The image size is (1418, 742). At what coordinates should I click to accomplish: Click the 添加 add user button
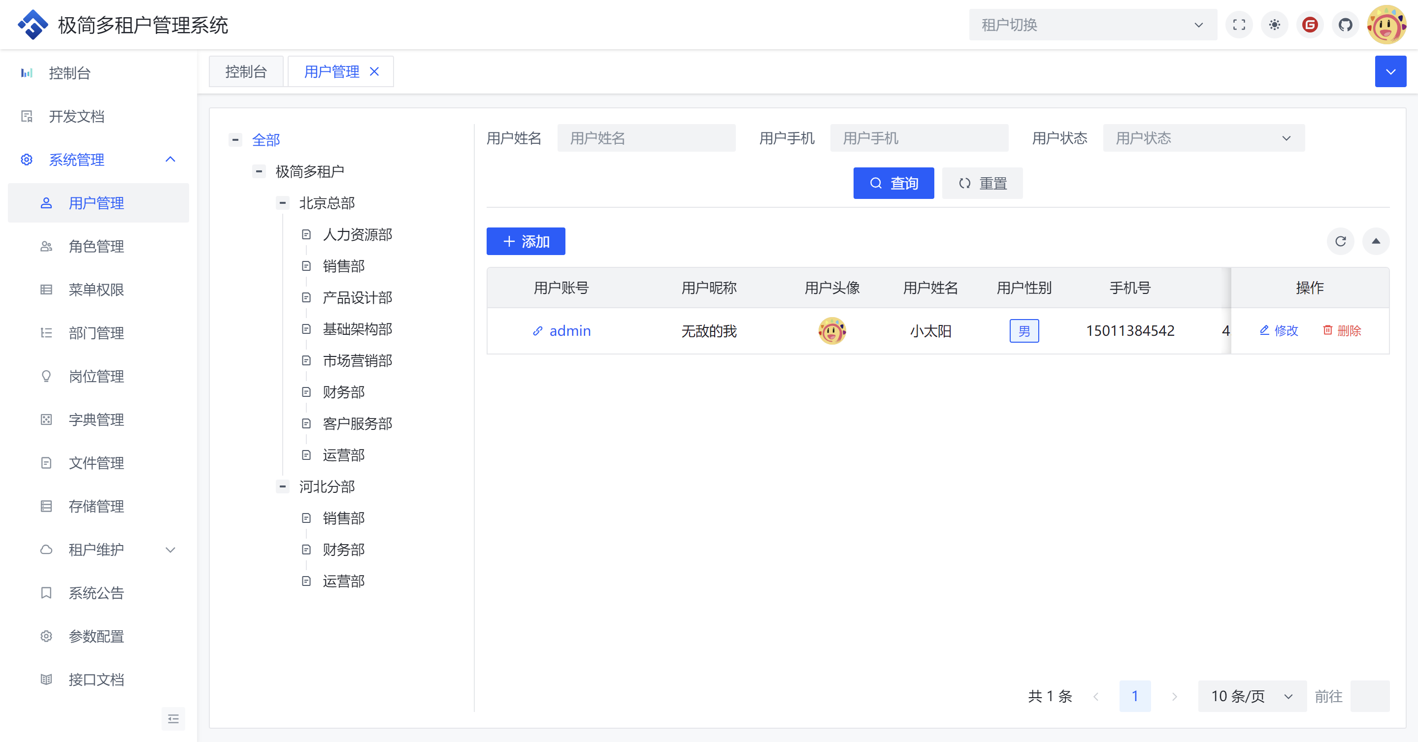point(525,241)
